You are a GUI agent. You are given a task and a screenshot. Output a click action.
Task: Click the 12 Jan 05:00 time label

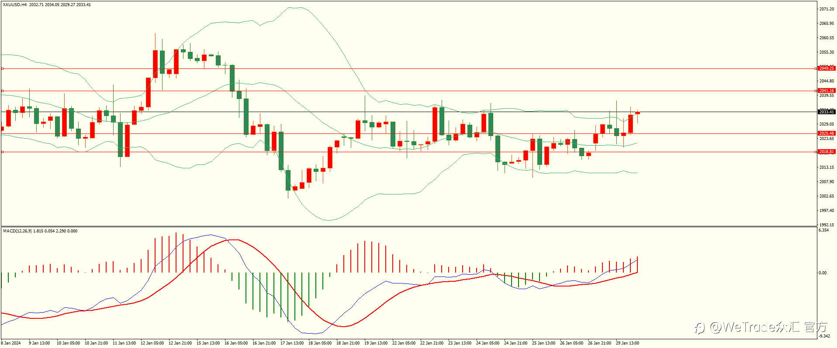point(152,343)
